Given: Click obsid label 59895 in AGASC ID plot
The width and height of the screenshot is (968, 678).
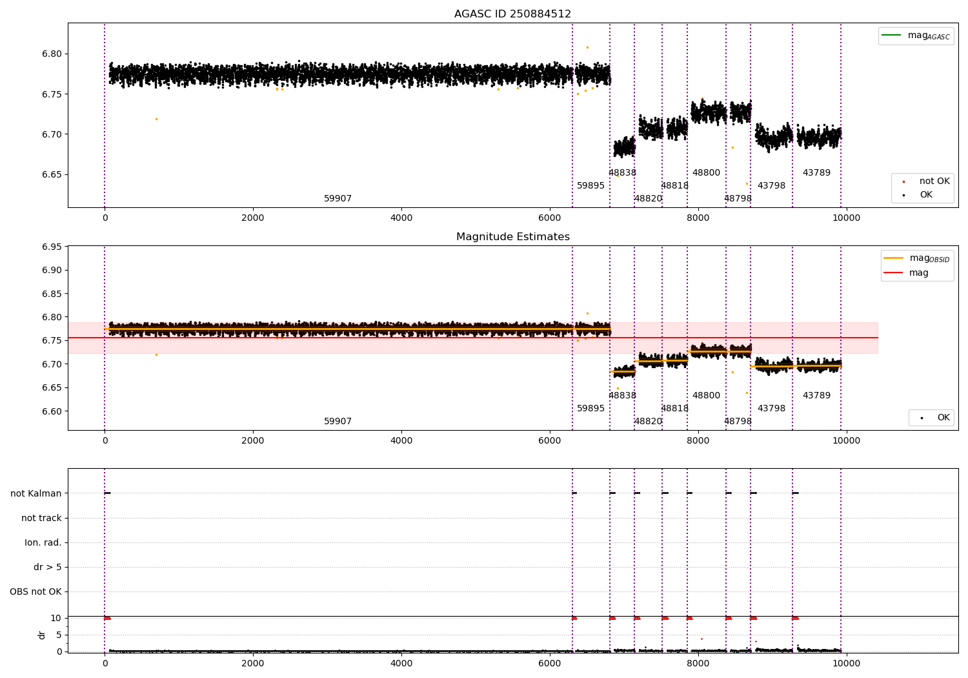Looking at the screenshot, I should 590,186.
